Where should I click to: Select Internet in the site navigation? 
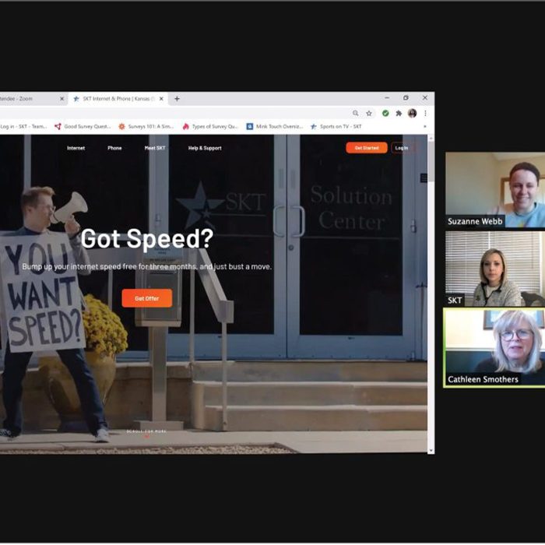[76, 148]
